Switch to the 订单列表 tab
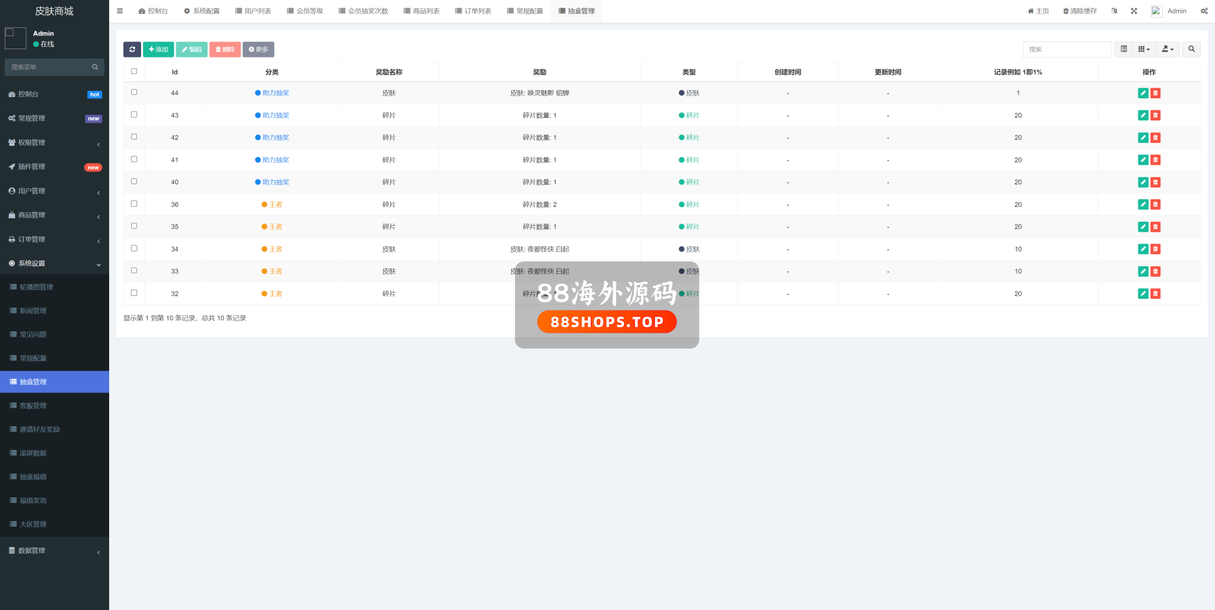Viewport: 1215px width, 610px height. (473, 11)
